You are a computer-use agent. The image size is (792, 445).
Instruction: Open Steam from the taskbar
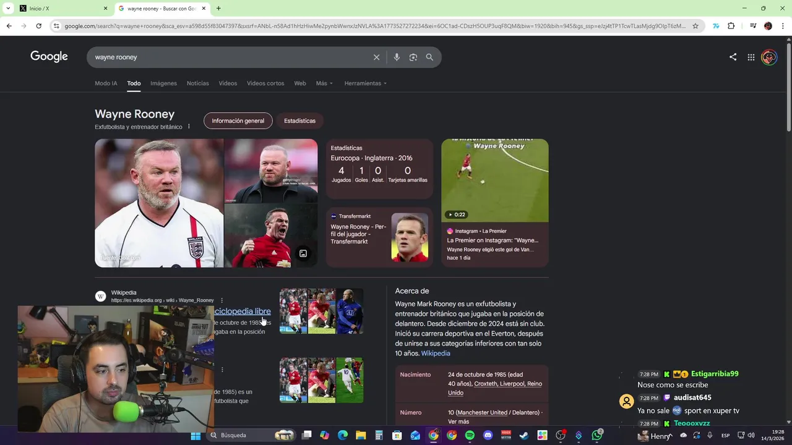(x=523, y=436)
